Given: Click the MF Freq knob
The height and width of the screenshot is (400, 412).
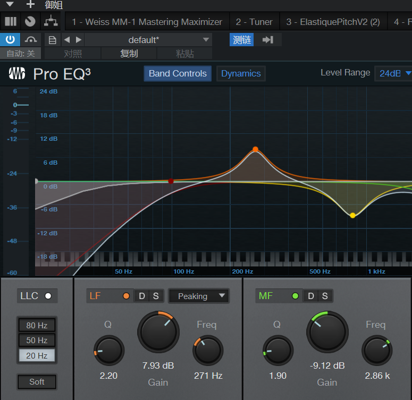Looking at the screenshot, I should 377,350.
